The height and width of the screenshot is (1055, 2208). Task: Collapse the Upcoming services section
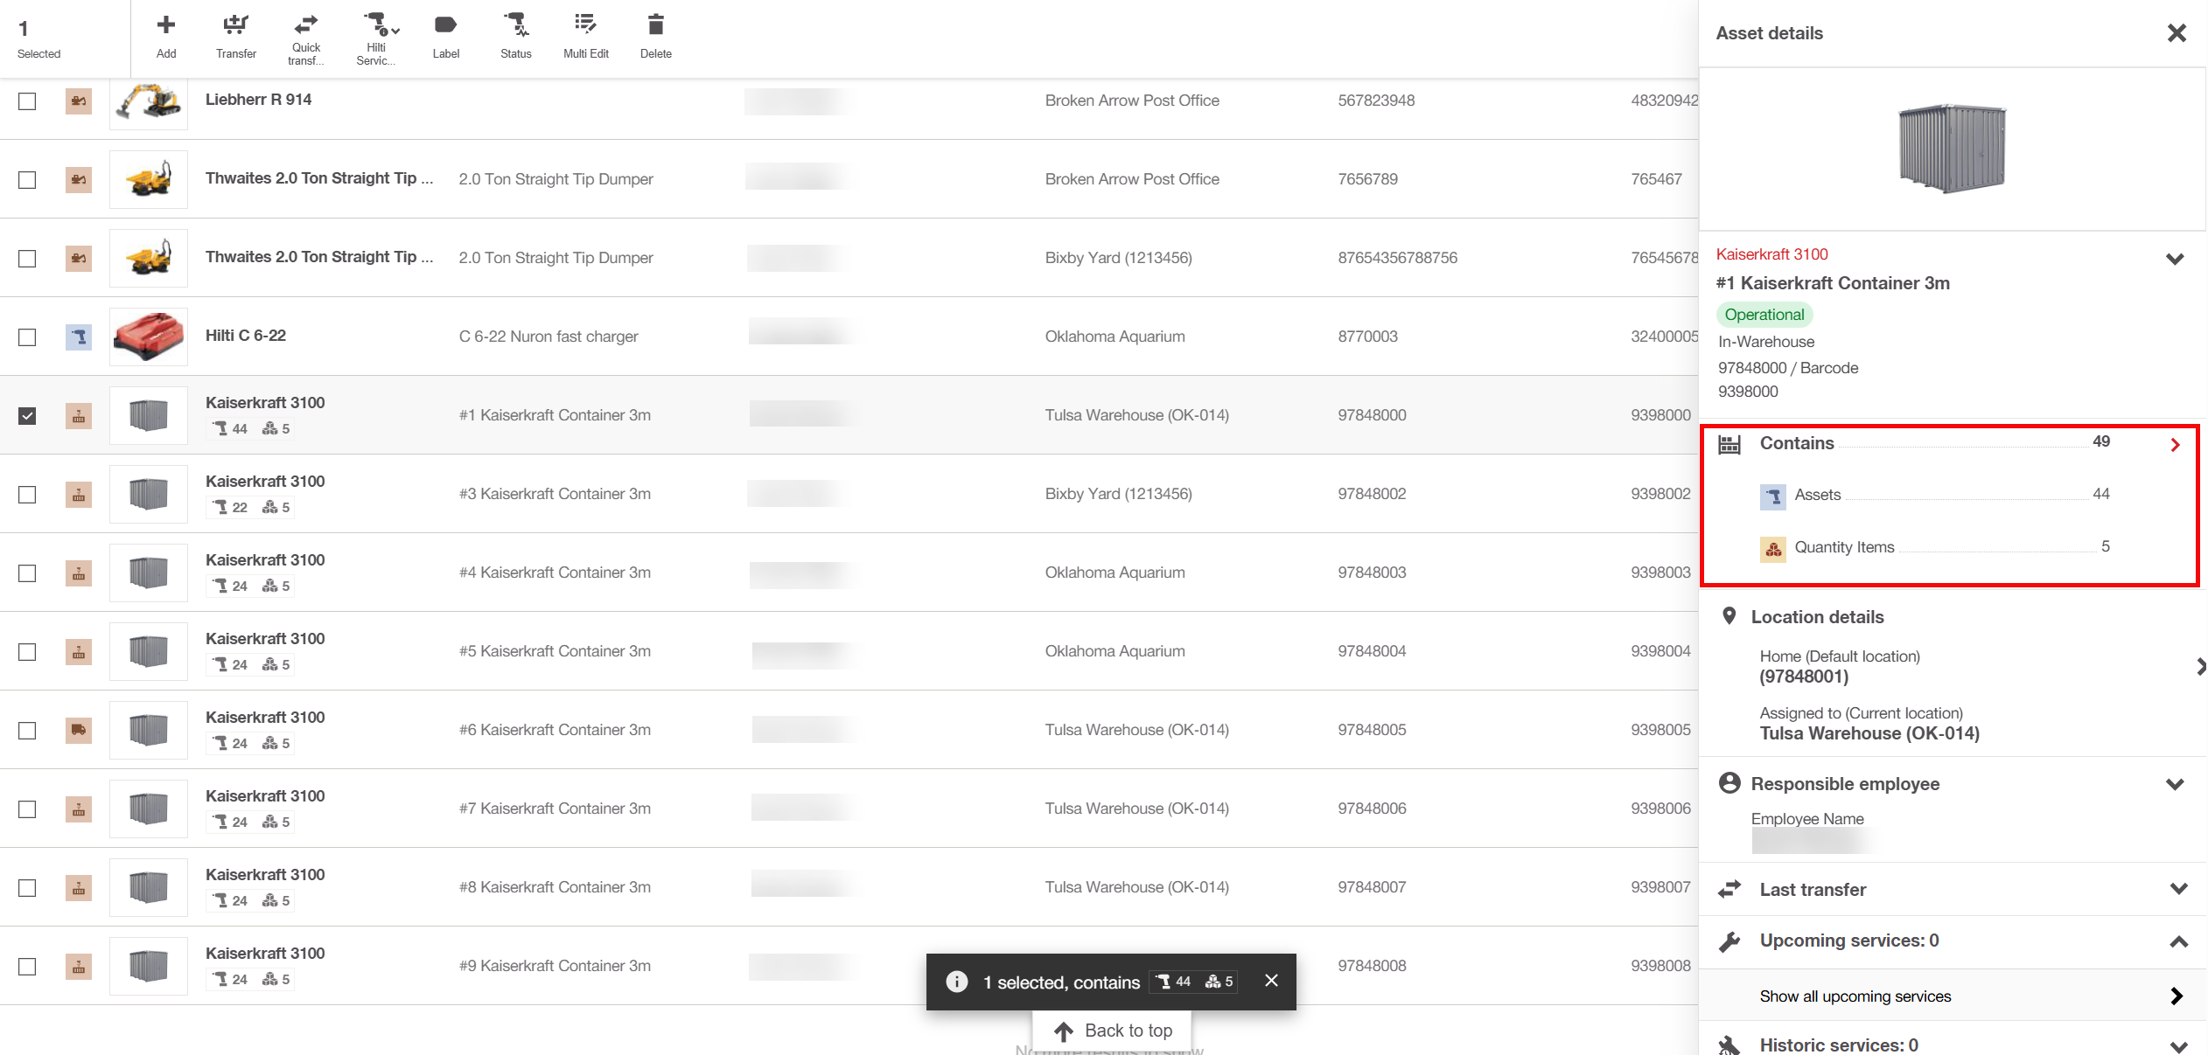(2178, 941)
